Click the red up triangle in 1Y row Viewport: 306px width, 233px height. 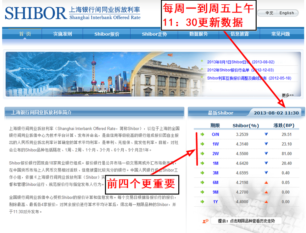tap(266, 201)
